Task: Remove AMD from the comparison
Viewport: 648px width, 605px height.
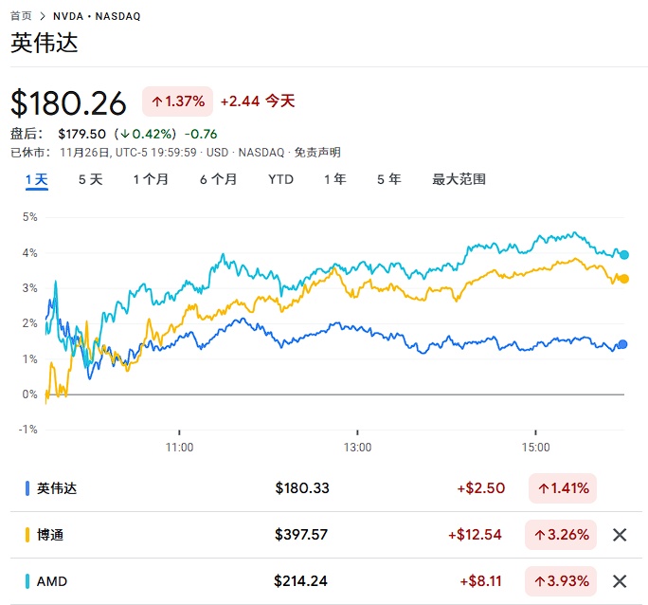Action: pos(620,581)
